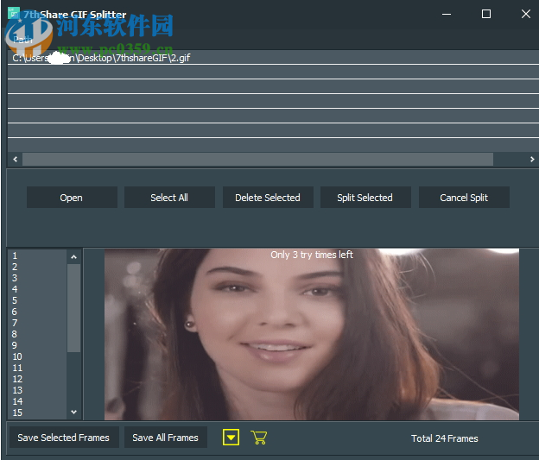Click the frame list scroll down arrow
This screenshot has width=539, height=460.
(x=74, y=412)
